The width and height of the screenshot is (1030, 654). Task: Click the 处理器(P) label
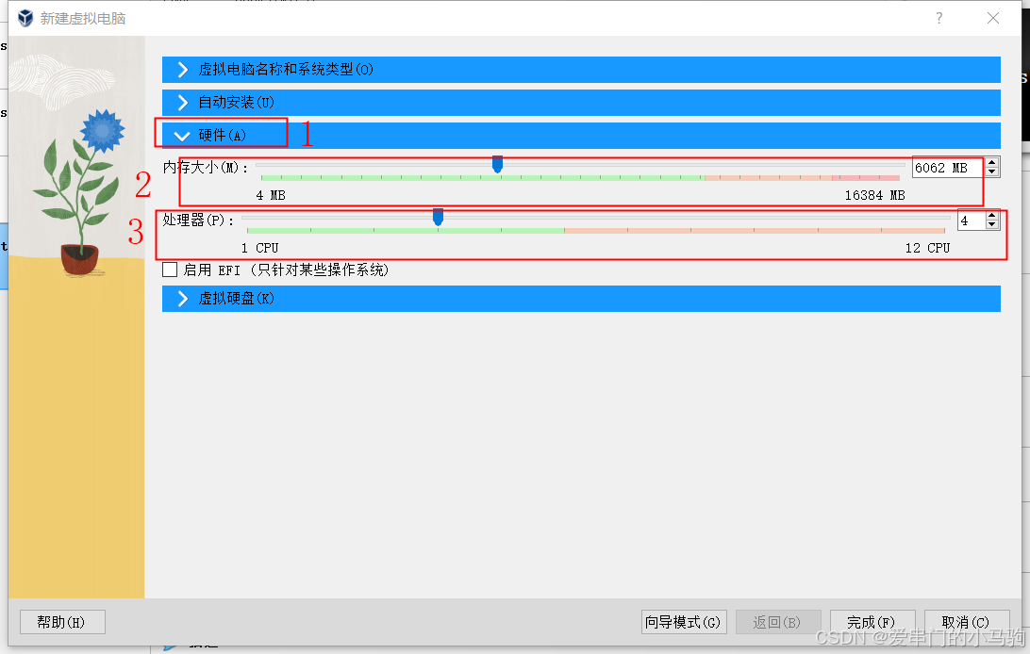pos(198,221)
